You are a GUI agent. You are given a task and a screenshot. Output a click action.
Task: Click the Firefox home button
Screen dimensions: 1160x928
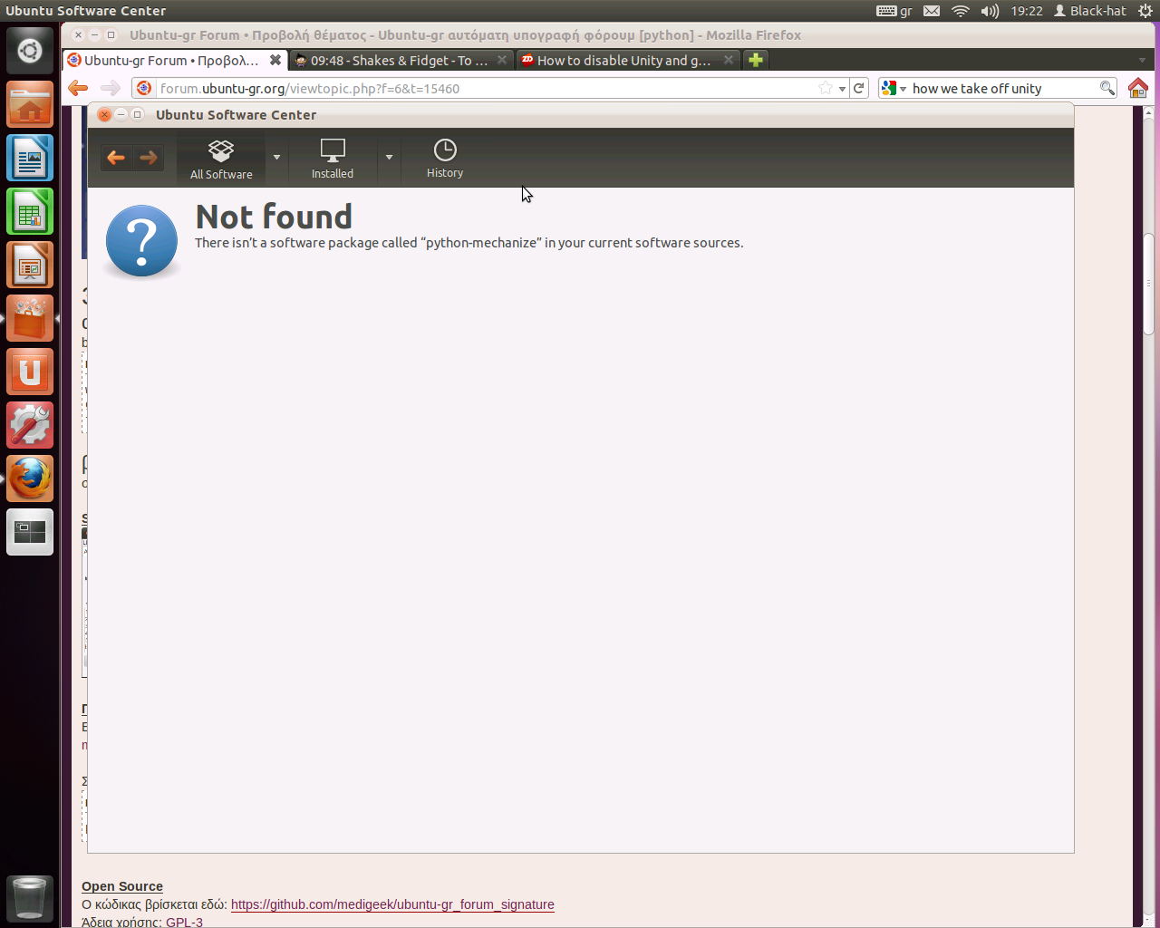point(1138,88)
